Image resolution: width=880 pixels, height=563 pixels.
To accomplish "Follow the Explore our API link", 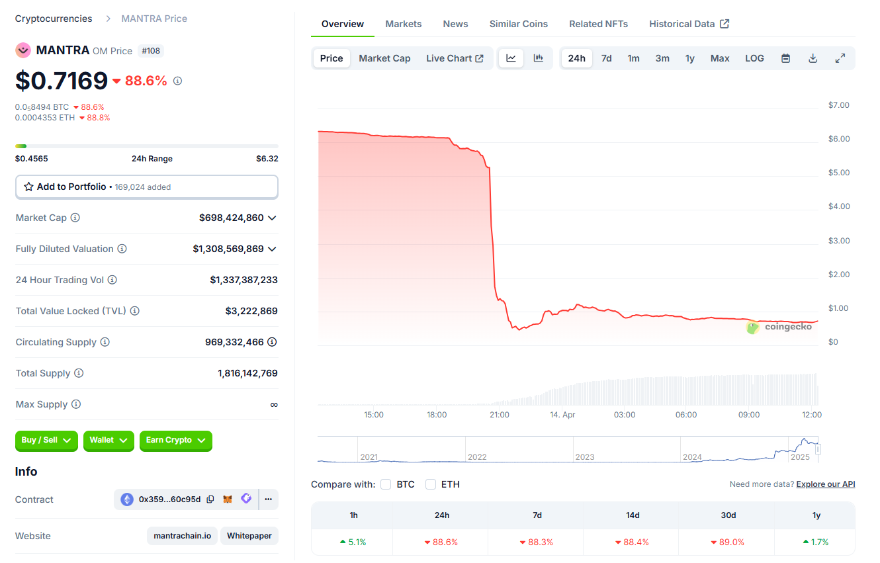I will (x=826, y=484).
